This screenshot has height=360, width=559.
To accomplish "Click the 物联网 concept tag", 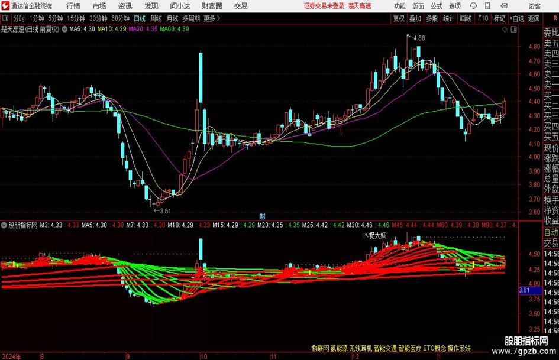I will coord(320,348).
